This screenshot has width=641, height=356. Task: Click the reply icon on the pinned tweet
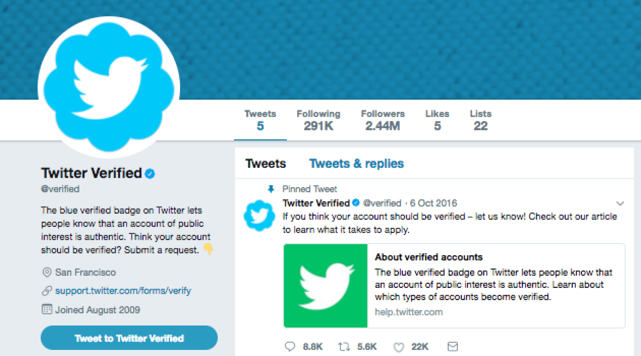coord(290,347)
